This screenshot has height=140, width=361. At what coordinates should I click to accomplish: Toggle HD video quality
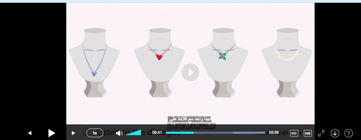click(308, 133)
